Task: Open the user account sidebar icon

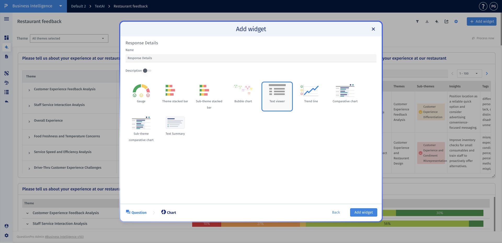Action: pyautogui.click(x=7, y=226)
